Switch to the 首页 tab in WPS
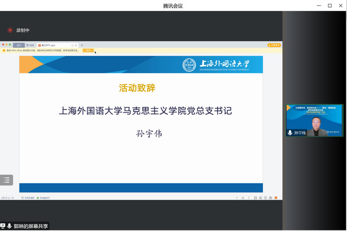 point(18,45)
